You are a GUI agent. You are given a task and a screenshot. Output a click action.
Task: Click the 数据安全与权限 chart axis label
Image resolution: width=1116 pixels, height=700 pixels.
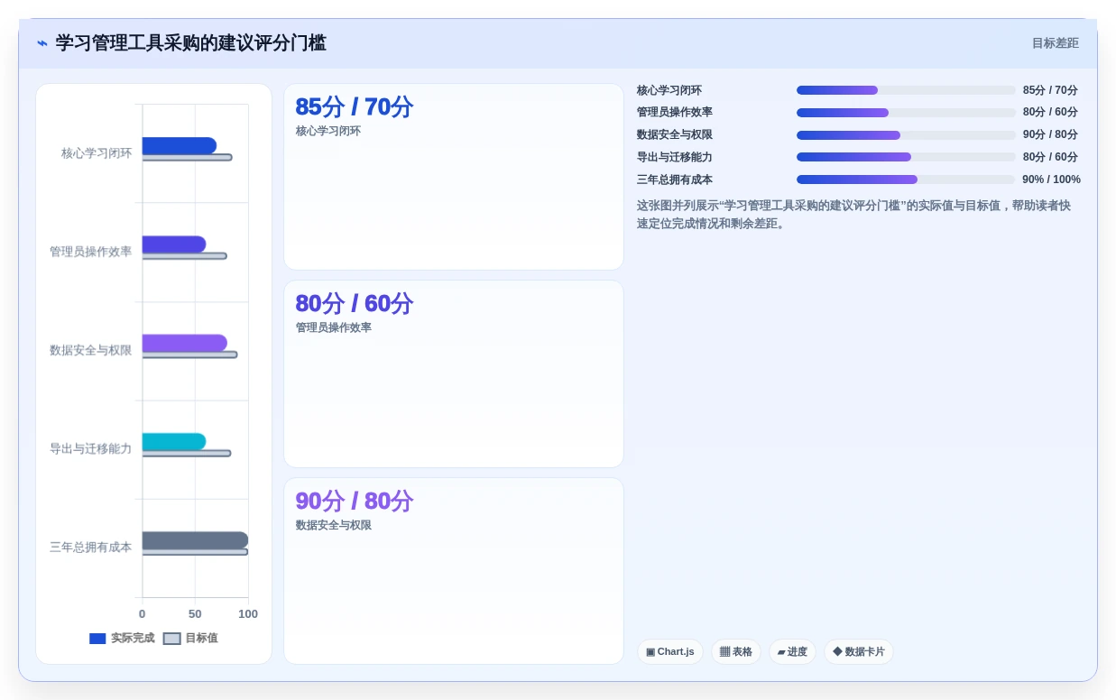pos(90,350)
